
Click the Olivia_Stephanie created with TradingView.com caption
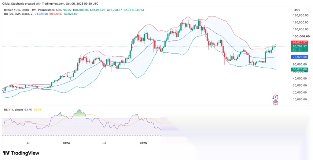coord(50,4)
